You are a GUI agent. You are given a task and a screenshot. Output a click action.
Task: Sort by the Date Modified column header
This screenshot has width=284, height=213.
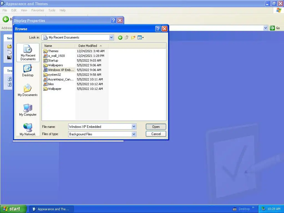click(92, 46)
